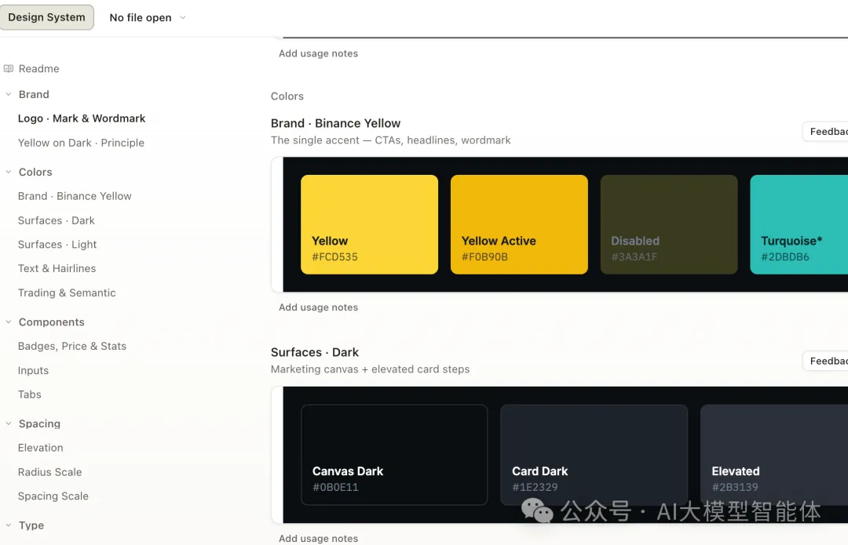Click the Colors group label in sidebar

(x=35, y=172)
